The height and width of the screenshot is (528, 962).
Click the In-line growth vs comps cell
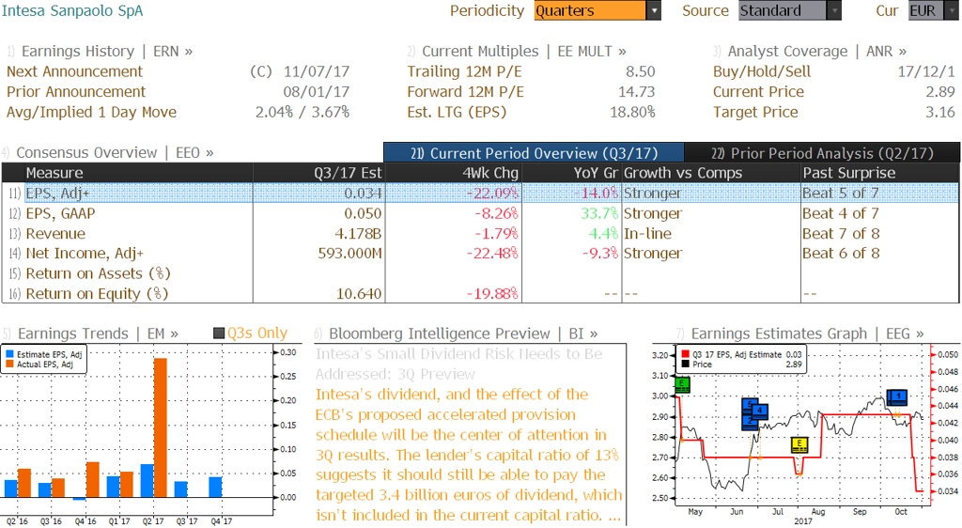(648, 234)
